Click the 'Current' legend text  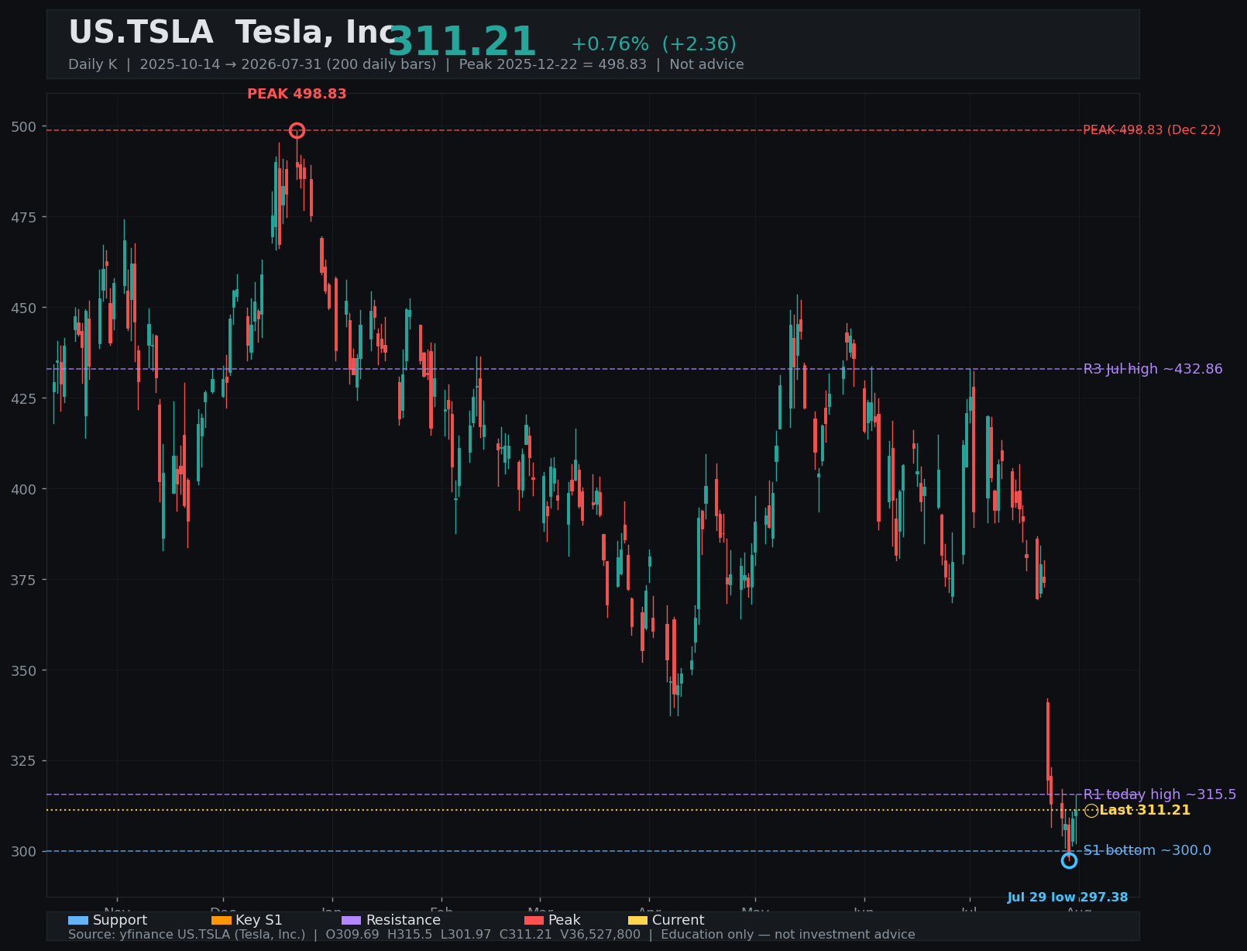coord(678,920)
